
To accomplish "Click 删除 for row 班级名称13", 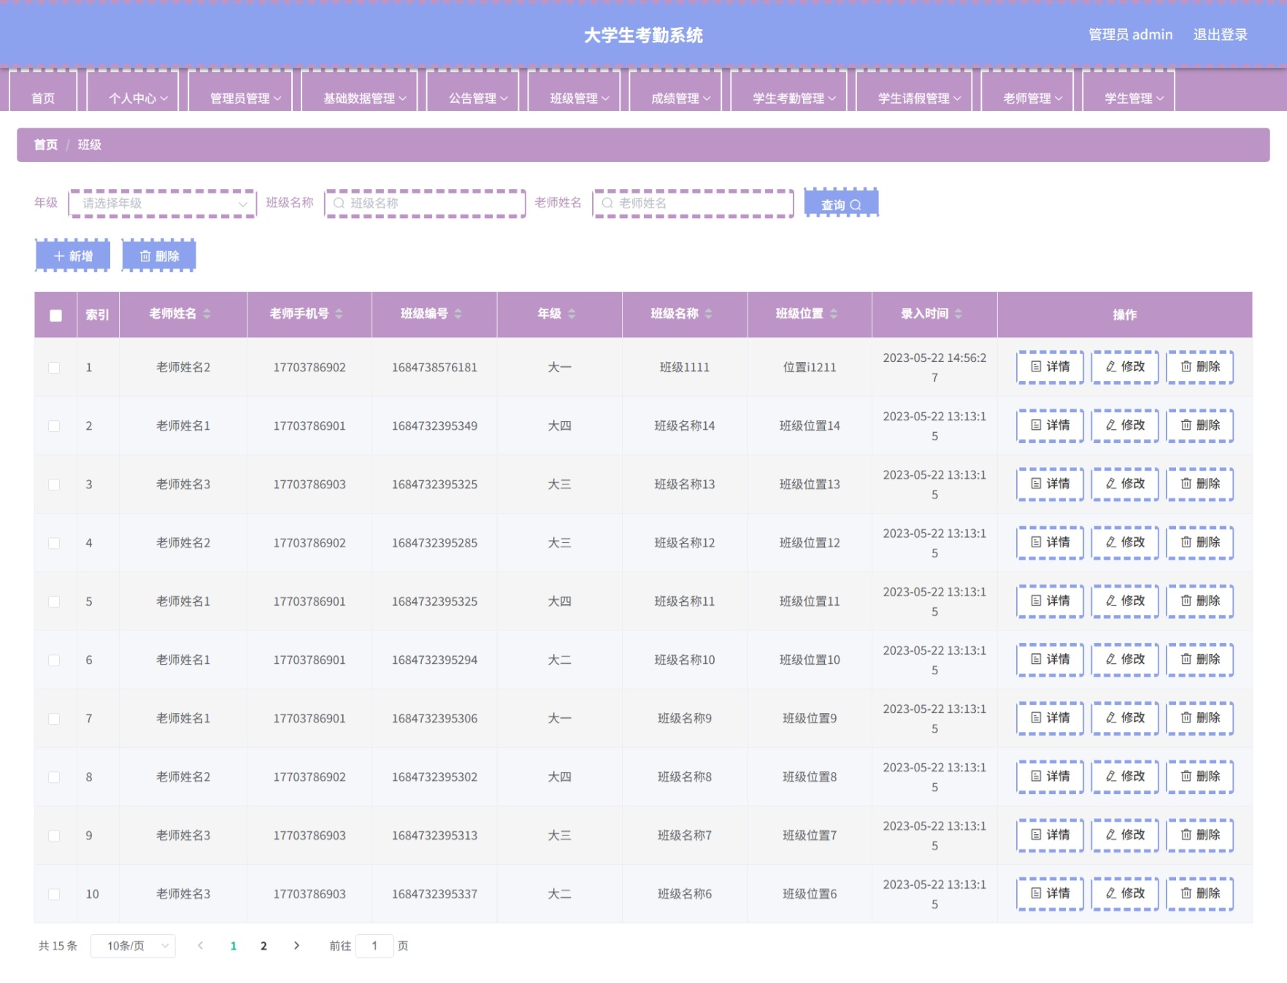I will 1200,484.
